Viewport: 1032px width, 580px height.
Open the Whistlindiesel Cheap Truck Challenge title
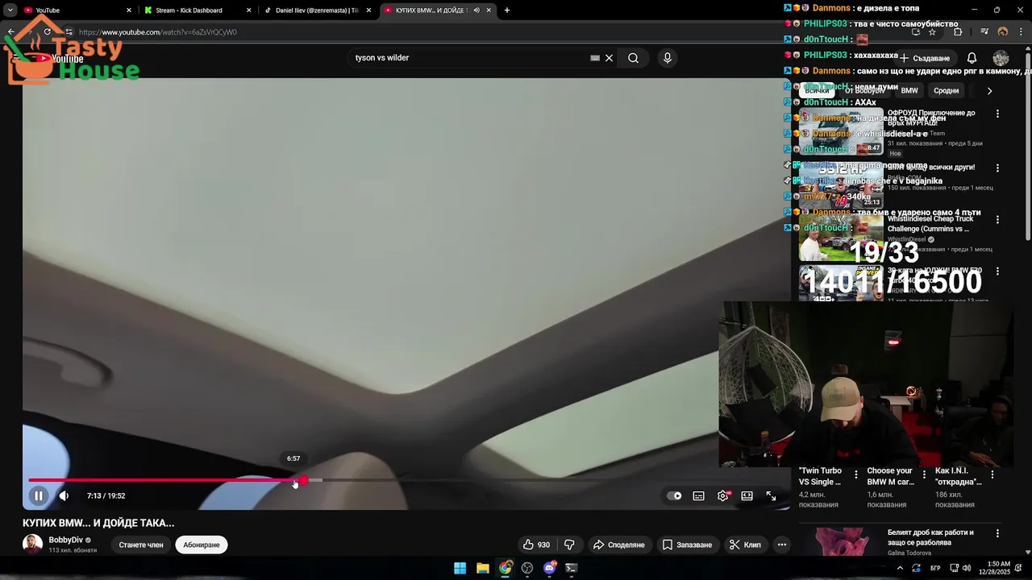pos(930,224)
